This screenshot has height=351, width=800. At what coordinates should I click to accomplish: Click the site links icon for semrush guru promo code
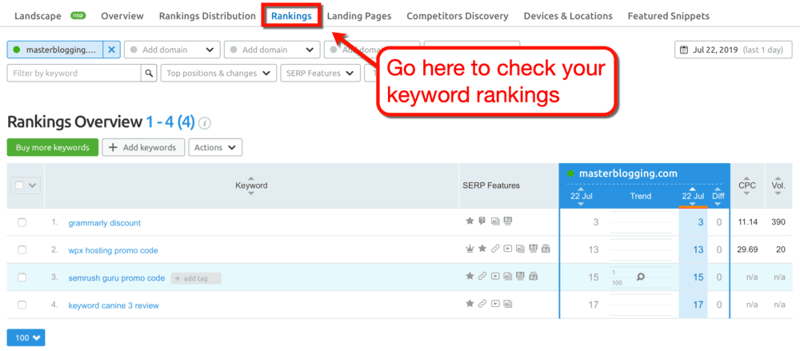coord(482,276)
